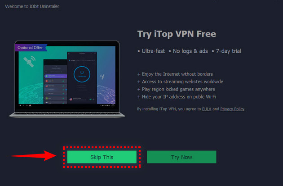Screen dimensions: 283x186
Task: Click the large satellite icon on laptop screen
Action: [x=29, y=62]
